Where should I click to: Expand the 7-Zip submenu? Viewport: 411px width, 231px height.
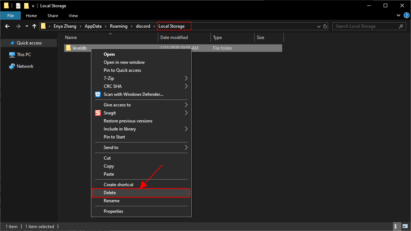pyautogui.click(x=186, y=78)
